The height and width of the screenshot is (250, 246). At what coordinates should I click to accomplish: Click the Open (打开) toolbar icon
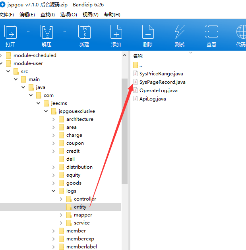click(x=10, y=32)
